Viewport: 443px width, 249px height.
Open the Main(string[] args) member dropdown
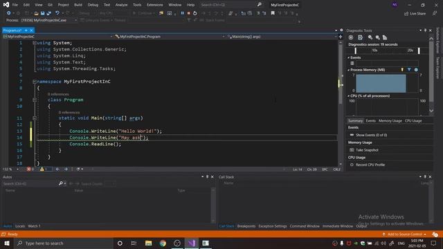click(336, 37)
